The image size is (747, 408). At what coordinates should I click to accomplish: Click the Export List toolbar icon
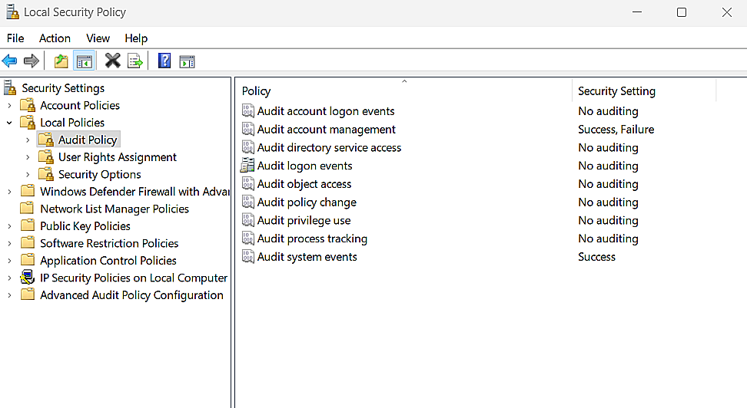[x=135, y=61]
